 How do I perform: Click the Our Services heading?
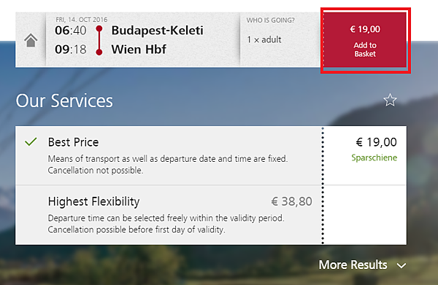pyautogui.click(x=64, y=101)
